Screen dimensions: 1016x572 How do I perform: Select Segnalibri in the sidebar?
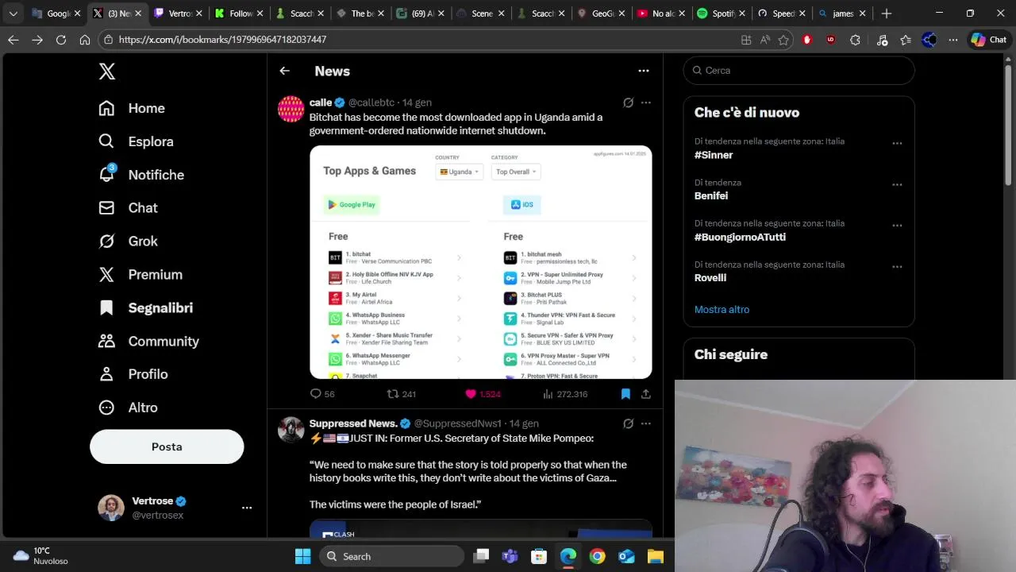(145, 308)
